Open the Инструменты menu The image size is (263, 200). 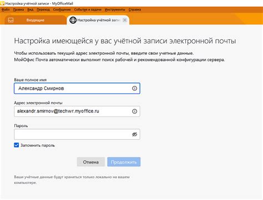(x=115, y=9)
